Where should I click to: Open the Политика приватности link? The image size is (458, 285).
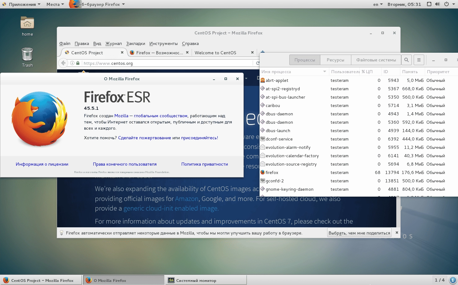point(205,164)
